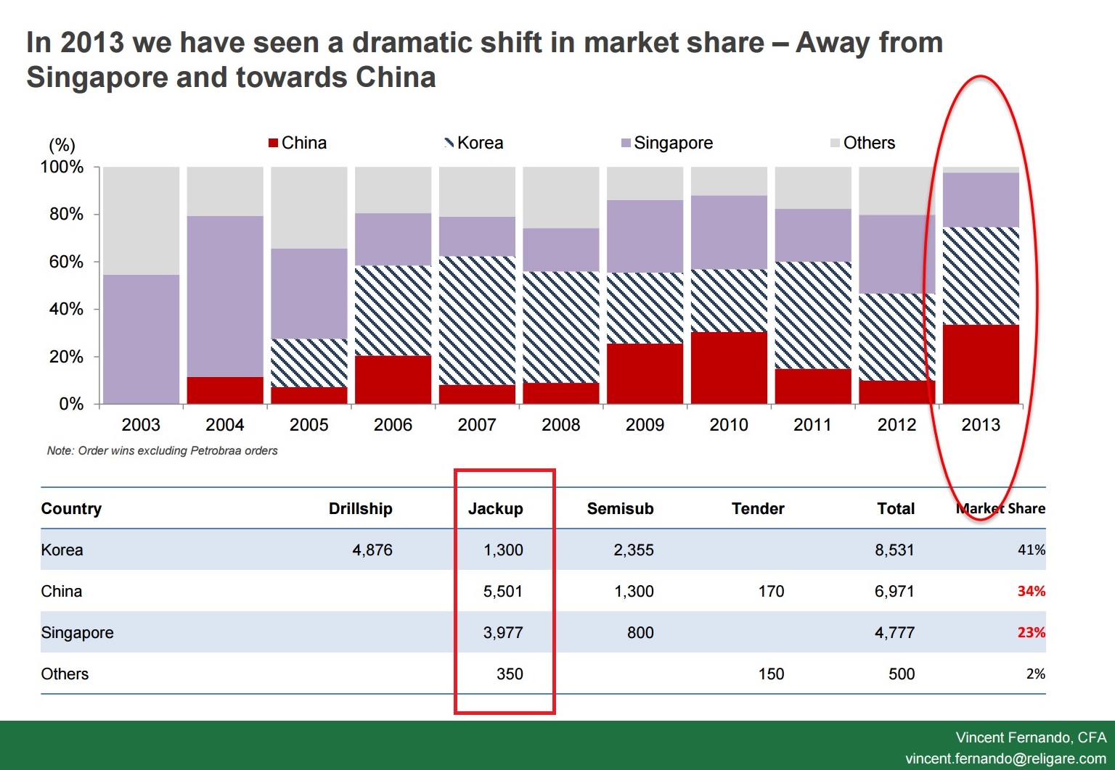Click the striped Korea segment in 2007 bar
This screenshot has width=1115, height=770.
coord(477,320)
